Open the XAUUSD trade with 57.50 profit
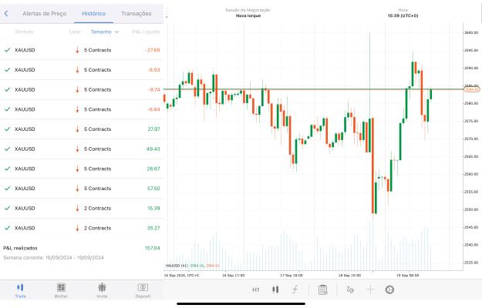 pyautogui.click(x=82, y=189)
